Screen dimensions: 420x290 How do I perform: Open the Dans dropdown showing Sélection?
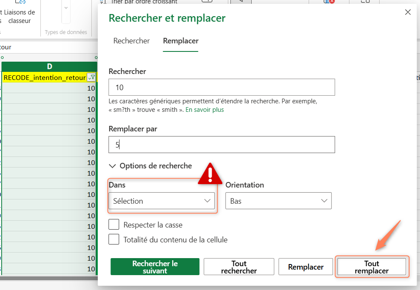pyautogui.click(x=162, y=201)
